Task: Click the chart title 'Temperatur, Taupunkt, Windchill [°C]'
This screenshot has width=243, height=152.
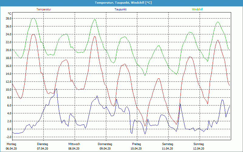Action: (x=123, y=3)
